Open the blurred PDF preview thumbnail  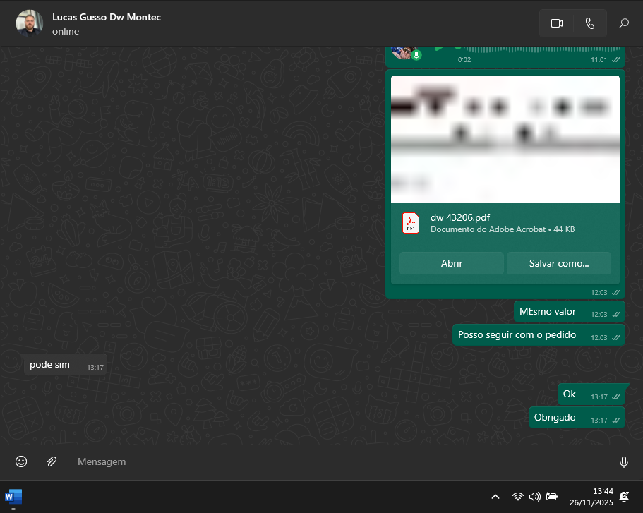(505, 139)
